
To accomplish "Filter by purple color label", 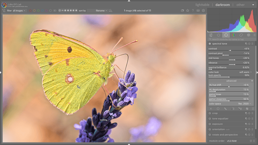I will [46, 10].
